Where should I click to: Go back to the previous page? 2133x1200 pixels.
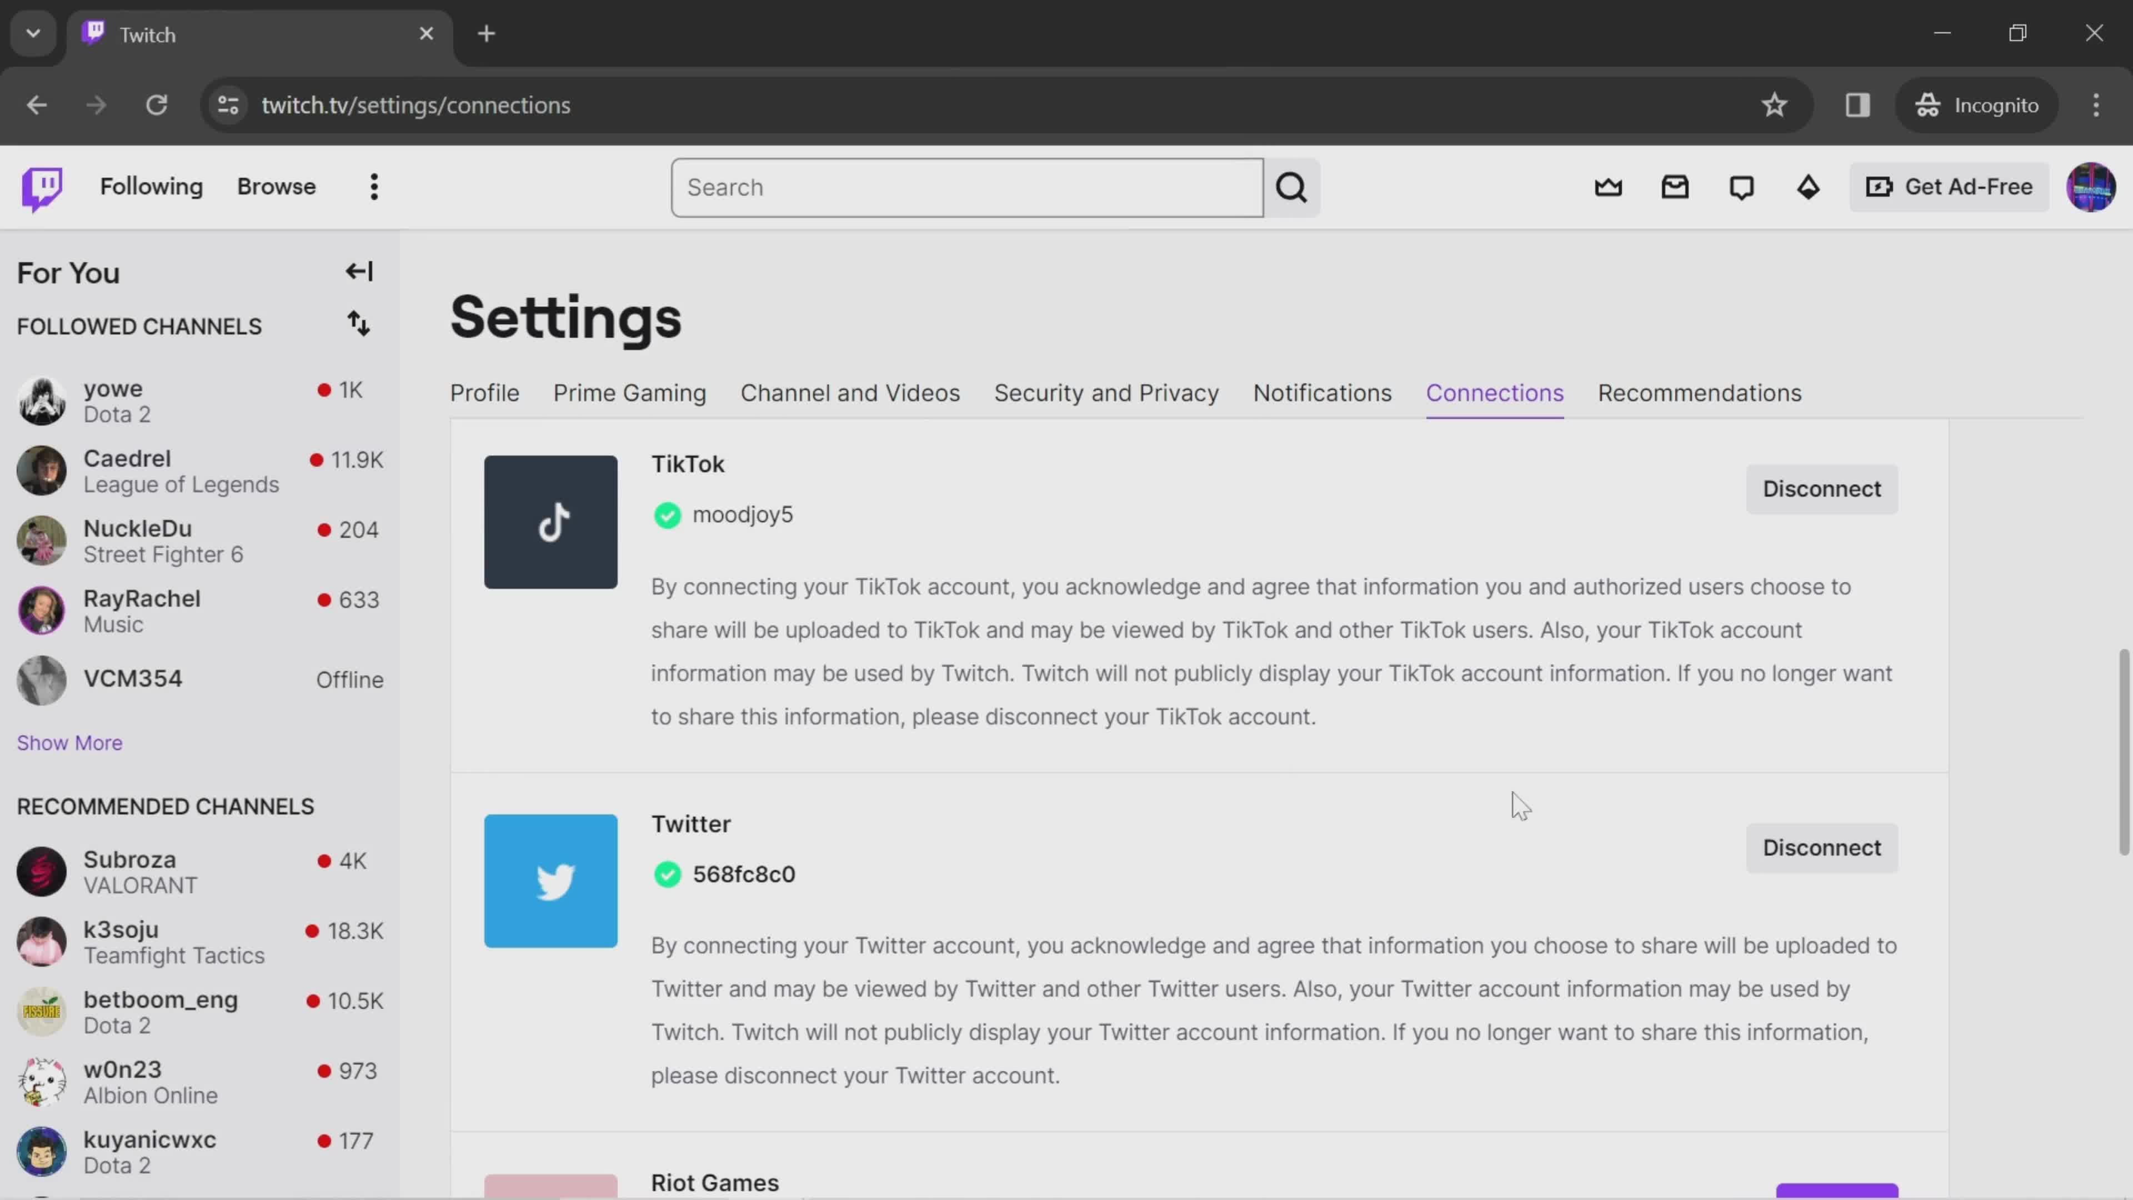[37, 105]
